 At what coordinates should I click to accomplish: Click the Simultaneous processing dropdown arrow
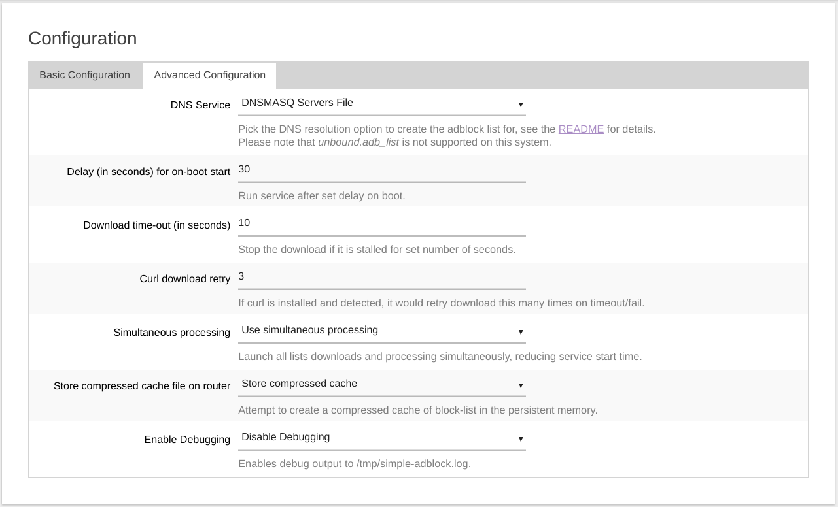point(521,332)
